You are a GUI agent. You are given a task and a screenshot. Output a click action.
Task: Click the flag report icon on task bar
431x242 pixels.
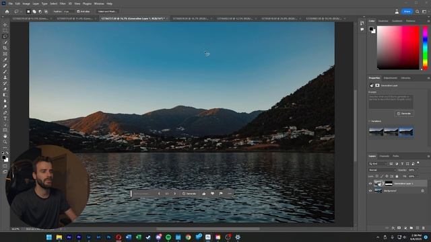221,194
